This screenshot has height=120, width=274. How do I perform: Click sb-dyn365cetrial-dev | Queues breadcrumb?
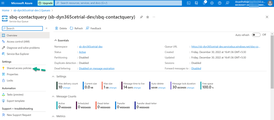32,10
